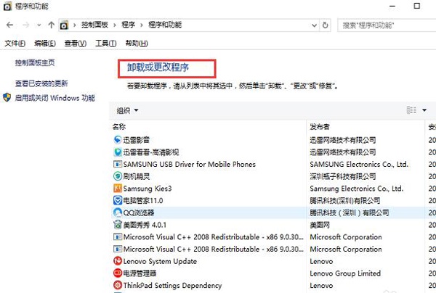Click 启用或关闭 Windows 功能 link
Viewport: 436px width, 293px height.
[54, 97]
